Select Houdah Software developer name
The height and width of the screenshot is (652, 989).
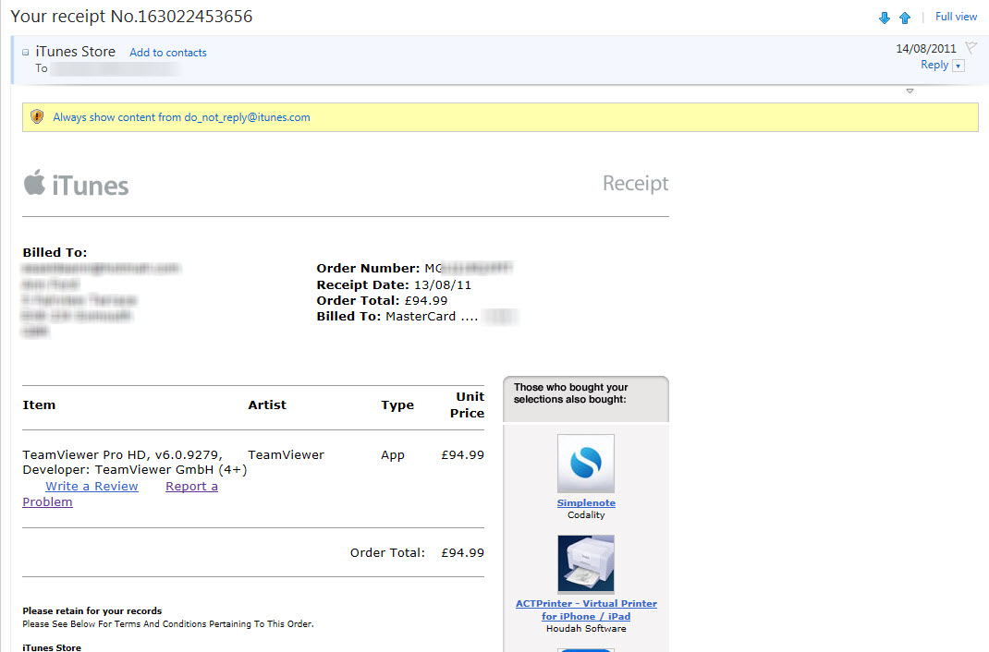click(x=586, y=629)
